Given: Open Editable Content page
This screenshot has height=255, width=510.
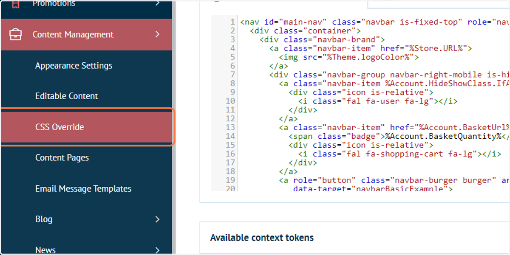Looking at the screenshot, I should 67,96.
